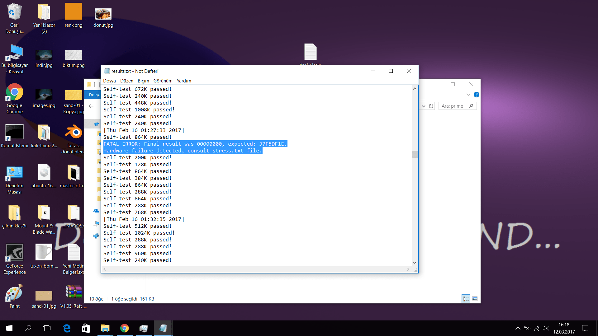Open GeForce Experience desktop shortcut

[x=14, y=253]
